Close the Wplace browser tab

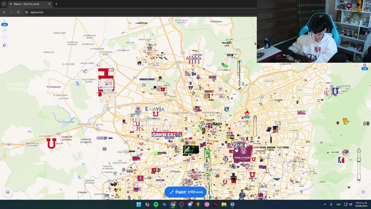tap(49, 4)
